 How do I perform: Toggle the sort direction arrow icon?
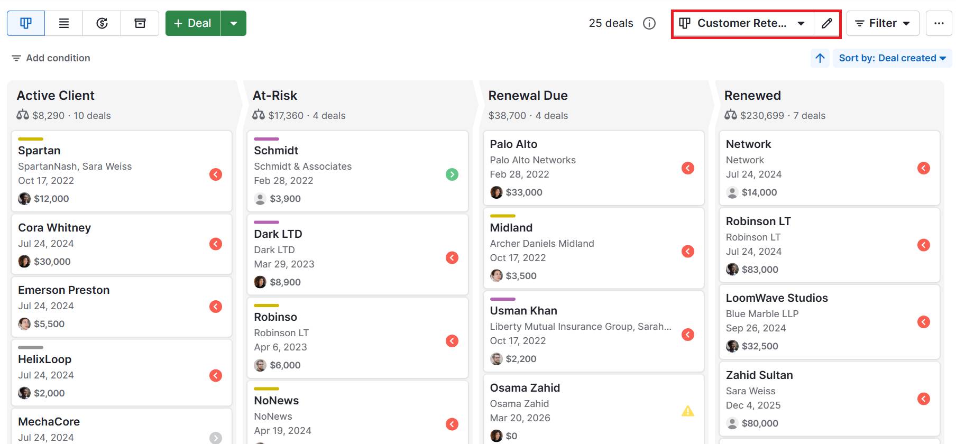pyautogui.click(x=820, y=58)
